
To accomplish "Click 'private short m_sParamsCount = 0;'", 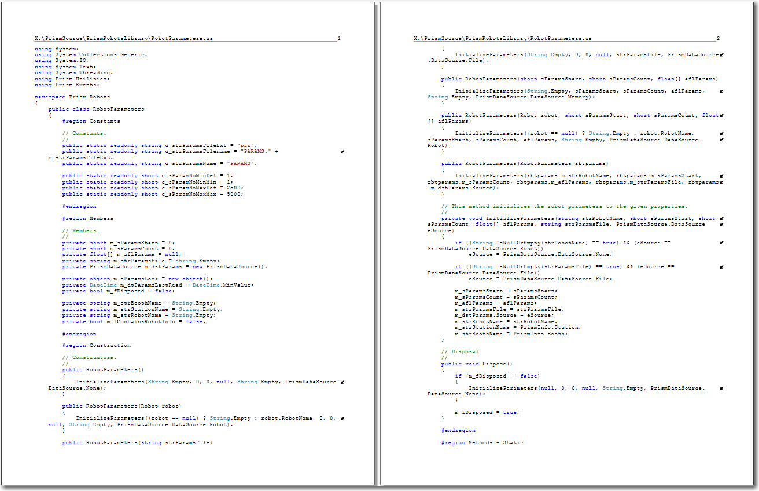I will 119,248.
